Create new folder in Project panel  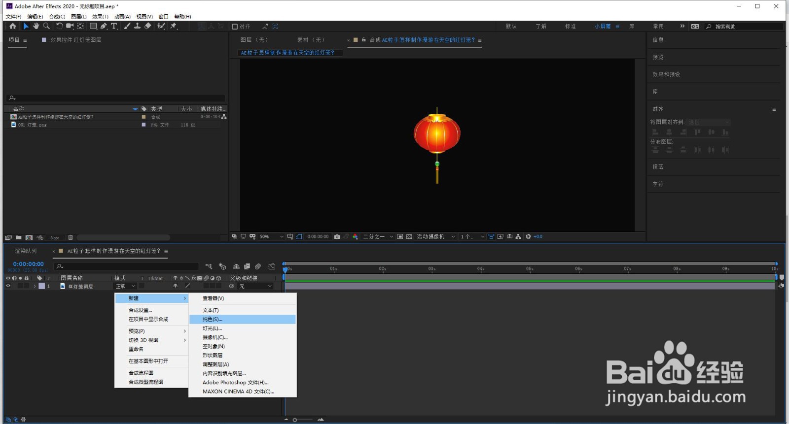point(19,238)
